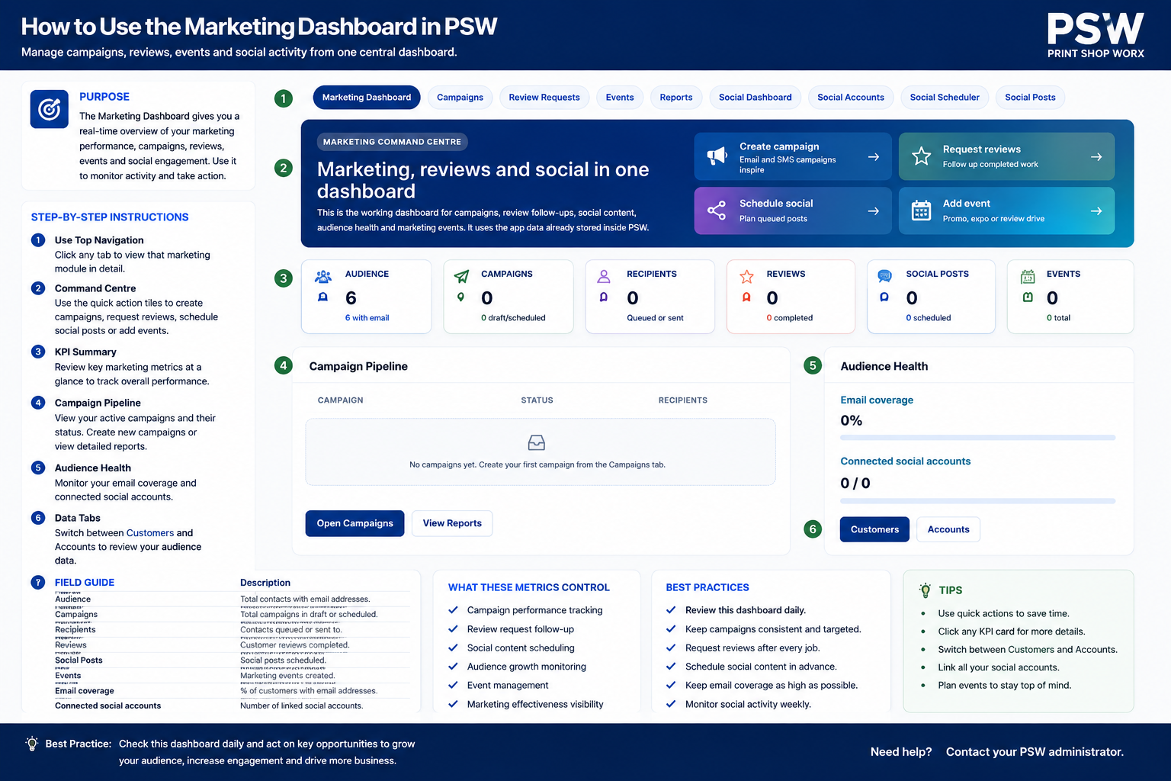Click the '0 draft/scheduled' text on Campaigns card
Screen dimensions: 1171x781
tap(513, 318)
